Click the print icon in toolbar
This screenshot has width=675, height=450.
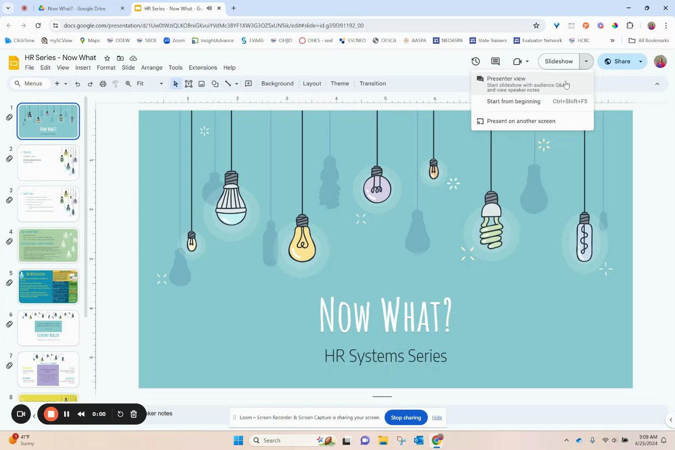click(x=103, y=83)
